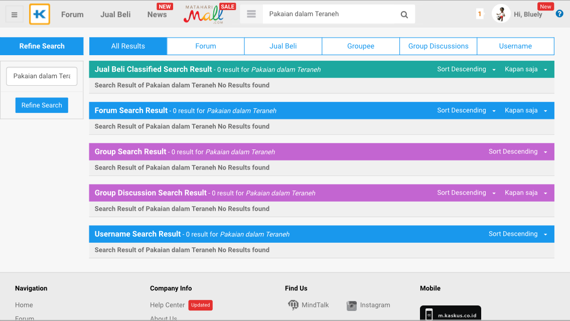Switch to the Group Discussions tab
Image resolution: width=570 pixels, height=321 pixels.
439,46
